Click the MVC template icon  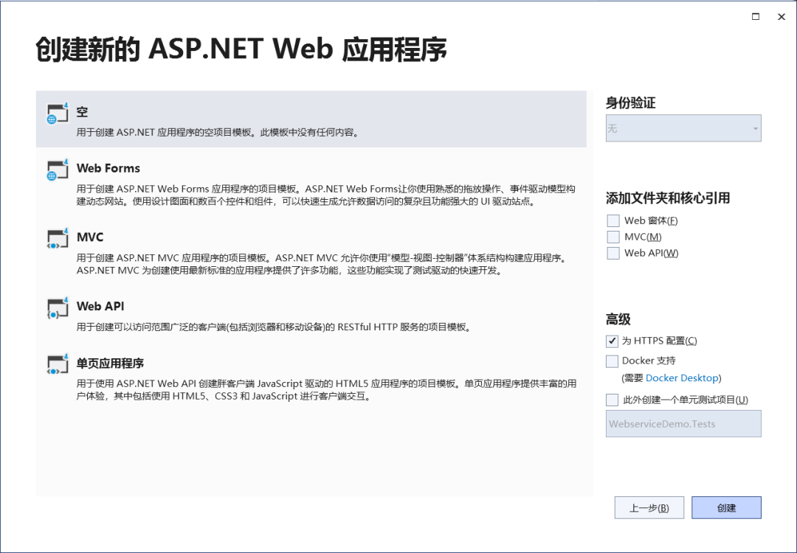(58, 239)
